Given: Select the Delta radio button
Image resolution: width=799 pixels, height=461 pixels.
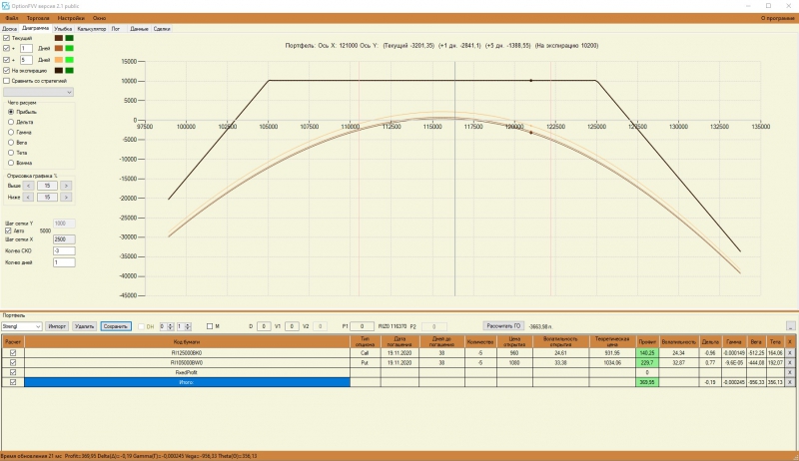Looking at the screenshot, I should coord(11,122).
